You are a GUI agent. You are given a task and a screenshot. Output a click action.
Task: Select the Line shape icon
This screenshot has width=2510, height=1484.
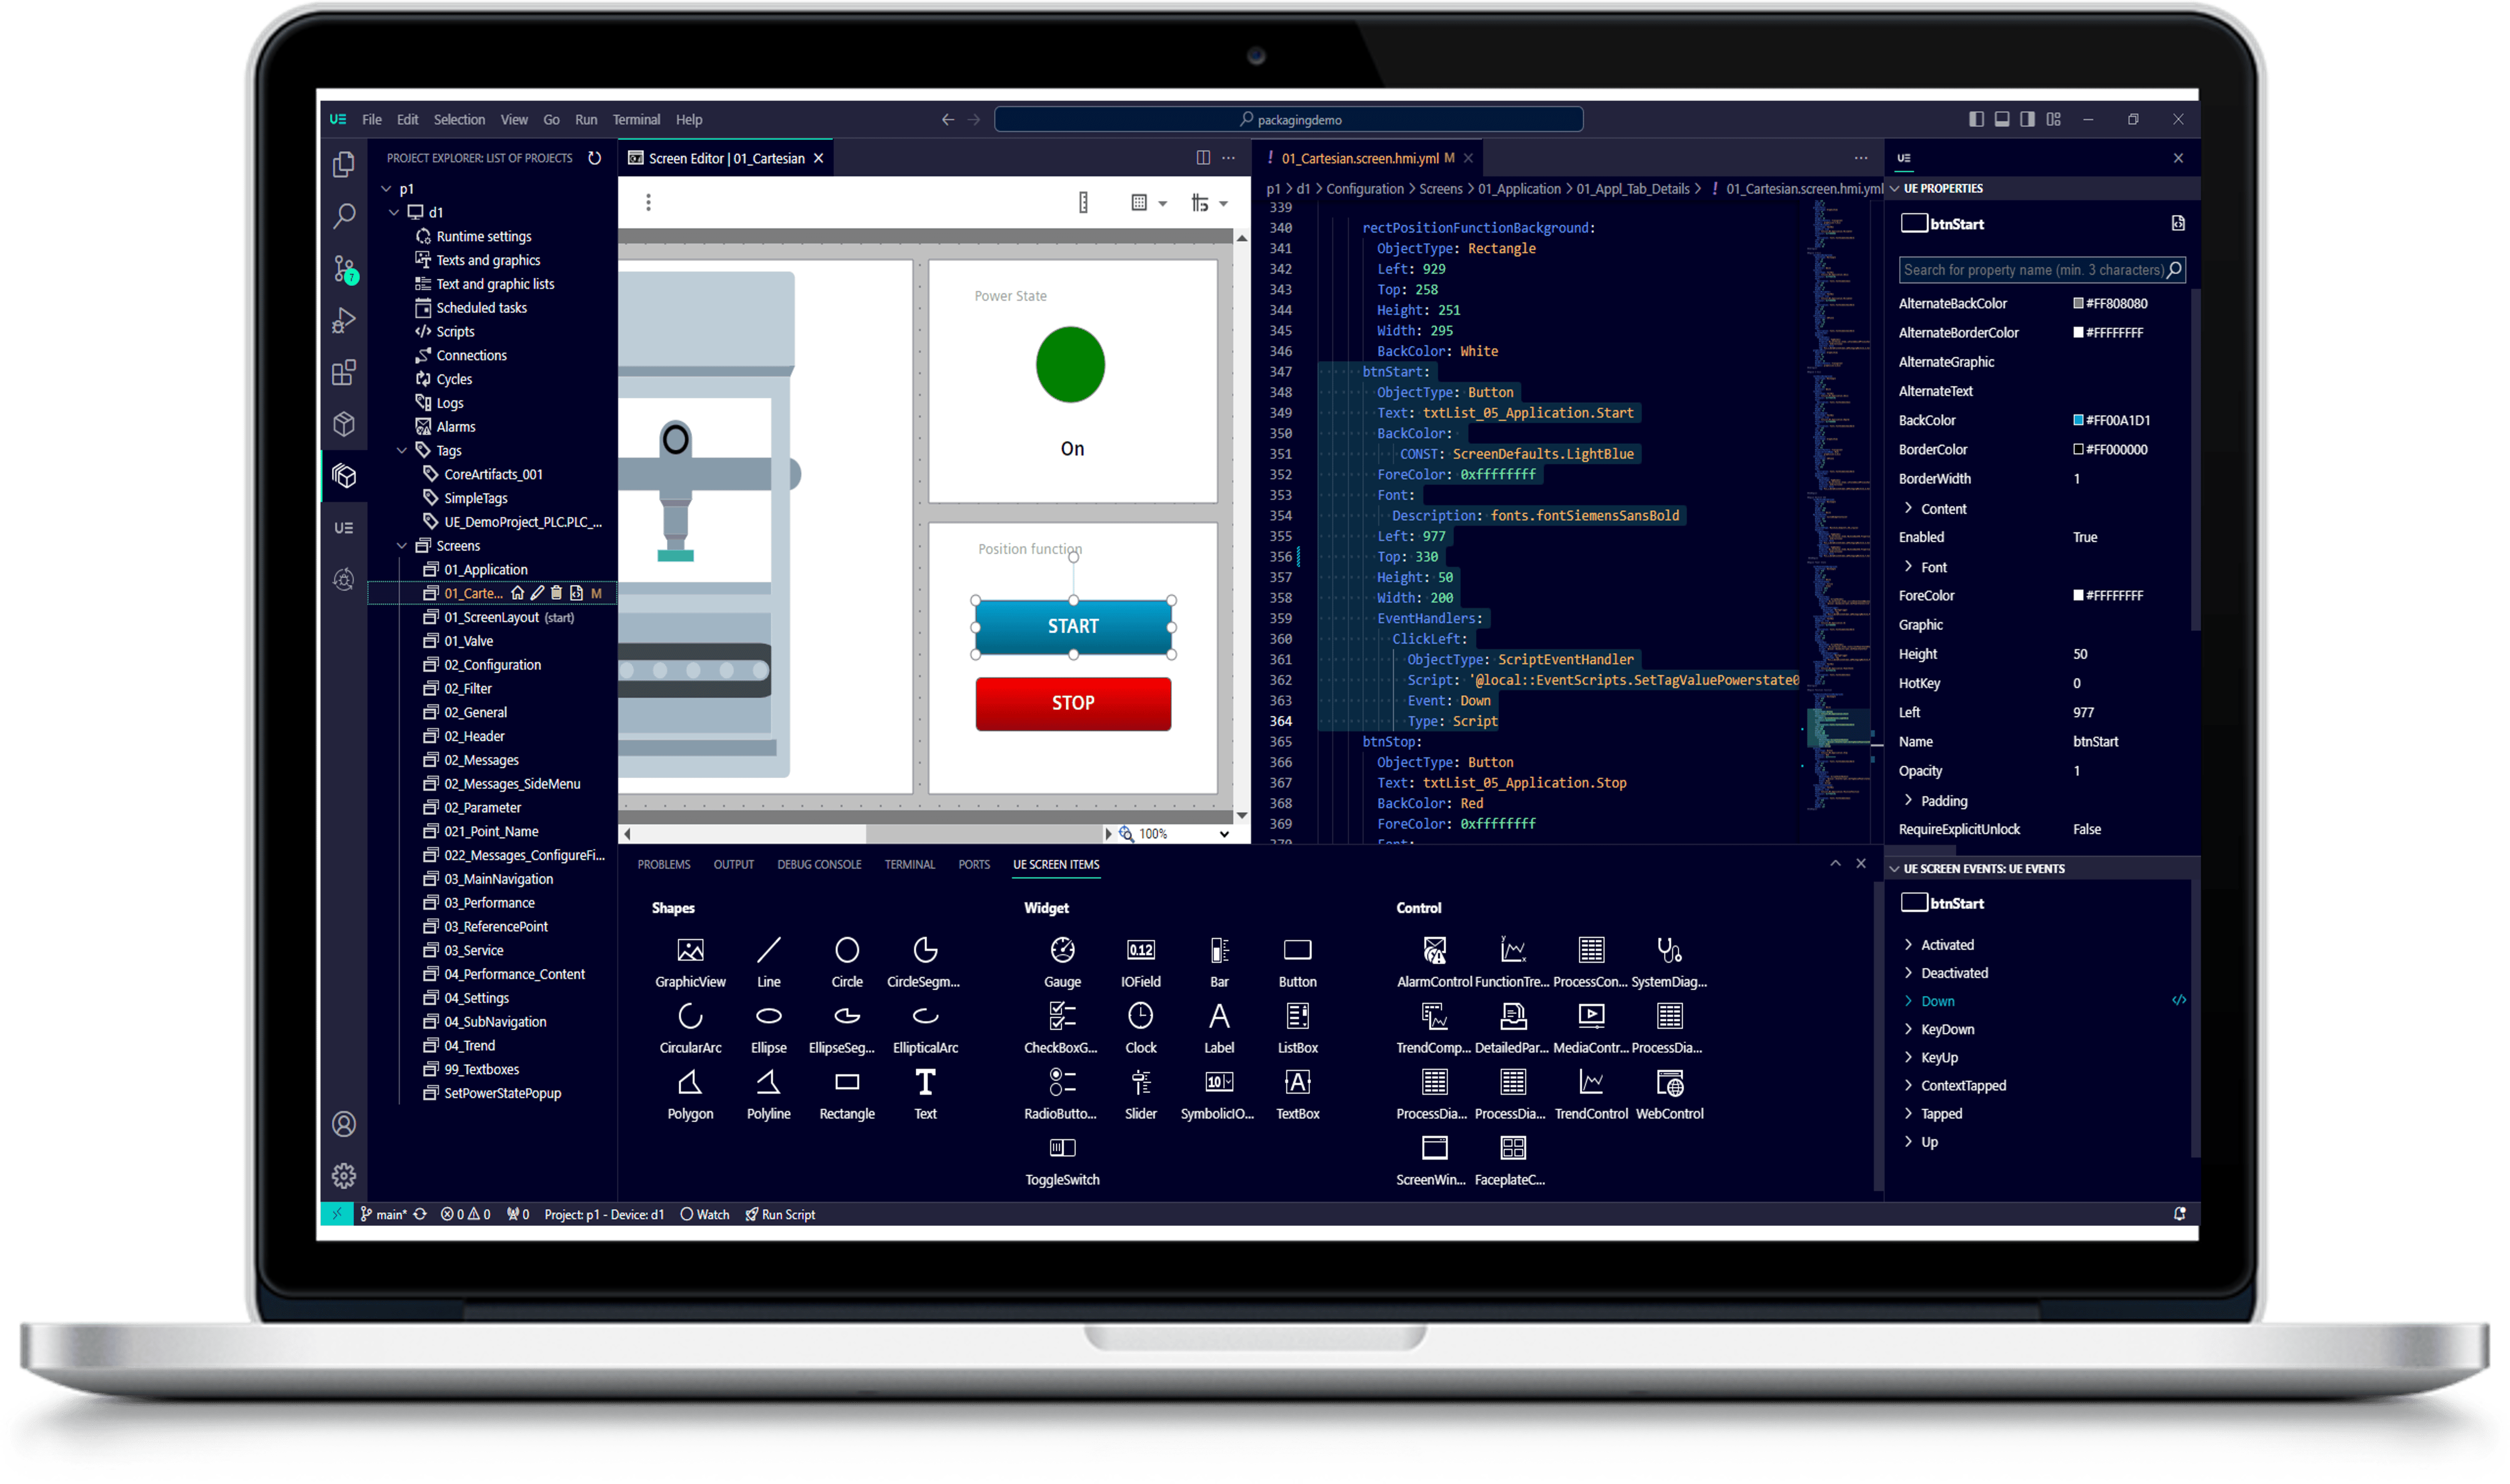coord(769,951)
